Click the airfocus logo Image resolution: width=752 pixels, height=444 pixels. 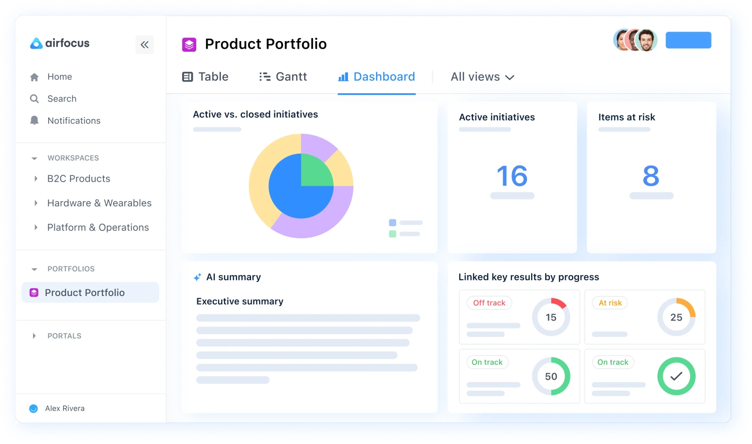[x=59, y=43]
